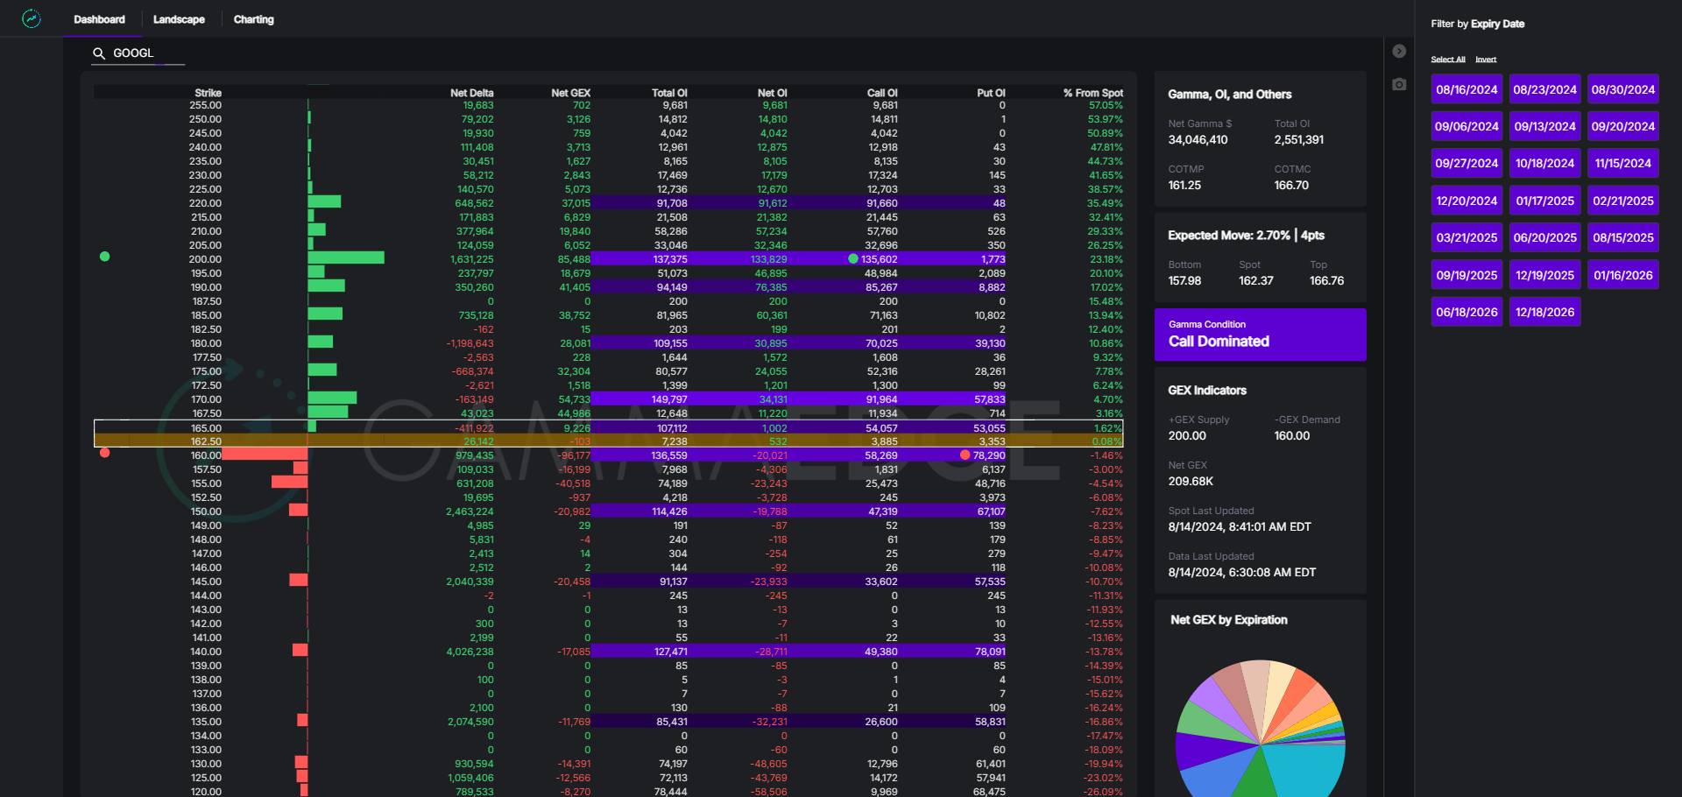Click Invert expiry selection
The height and width of the screenshot is (797, 1682).
pos(1486,60)
